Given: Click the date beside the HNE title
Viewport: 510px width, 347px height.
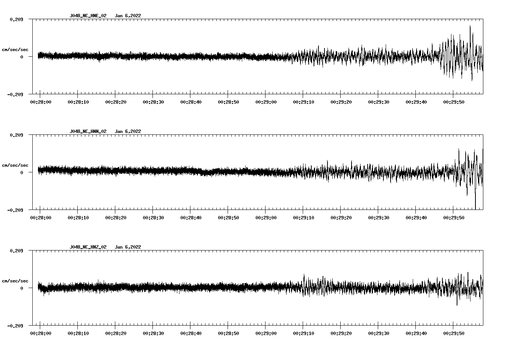Looking at the screenshot, I should click(x=128, y=16).
